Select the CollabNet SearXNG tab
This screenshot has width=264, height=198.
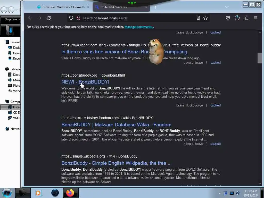click(x=121, y=7)
